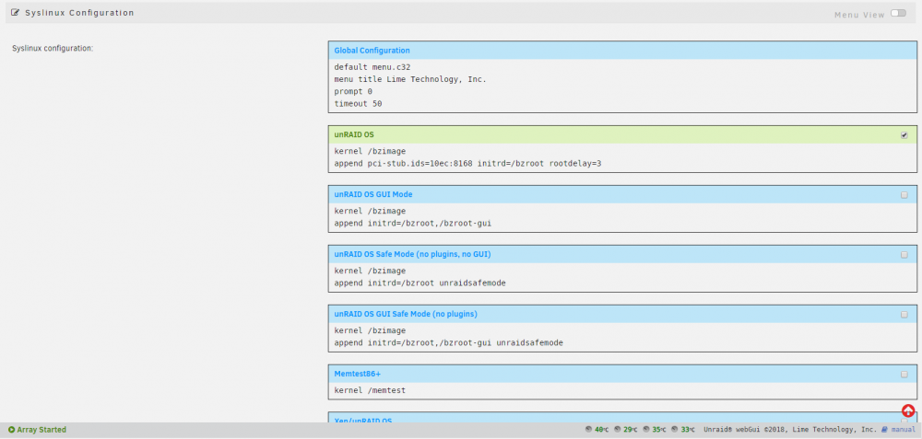The height and width of the screenshot is (439, 922).
Task: Click the 'default menu.c32' line
Action: [372, 67]
